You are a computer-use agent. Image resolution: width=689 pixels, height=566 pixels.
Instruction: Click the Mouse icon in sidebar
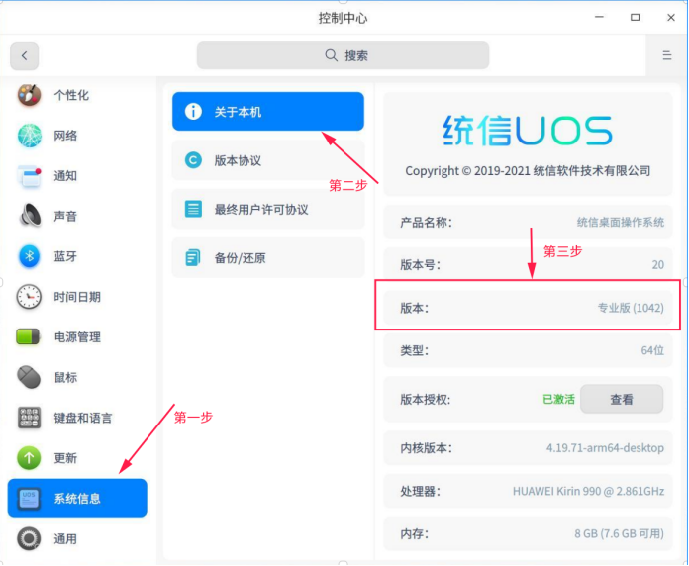[29, 377]
